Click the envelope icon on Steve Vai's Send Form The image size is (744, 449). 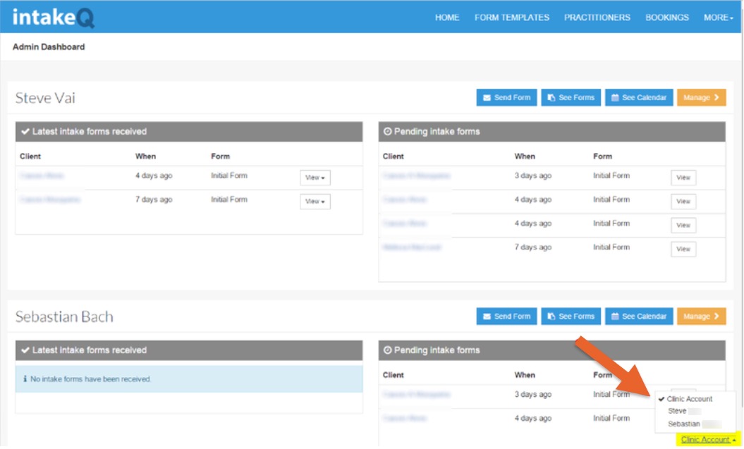click(487, 98)
